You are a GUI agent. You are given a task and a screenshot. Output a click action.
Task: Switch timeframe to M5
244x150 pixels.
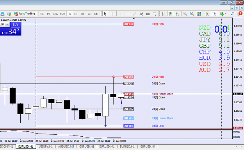(49, 14)
